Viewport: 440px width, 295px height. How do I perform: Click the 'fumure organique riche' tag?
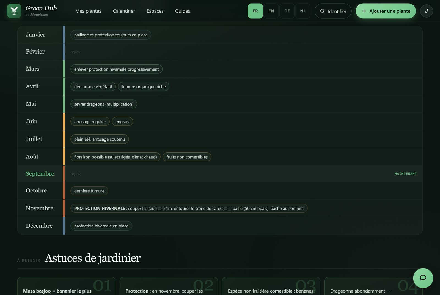tap(144, 87)
